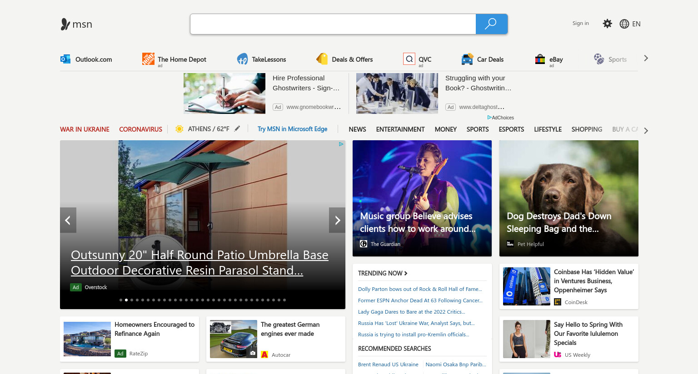Screen dimensions: 698x374
Task: Advance to next slide in carousel
Action: 337,220
